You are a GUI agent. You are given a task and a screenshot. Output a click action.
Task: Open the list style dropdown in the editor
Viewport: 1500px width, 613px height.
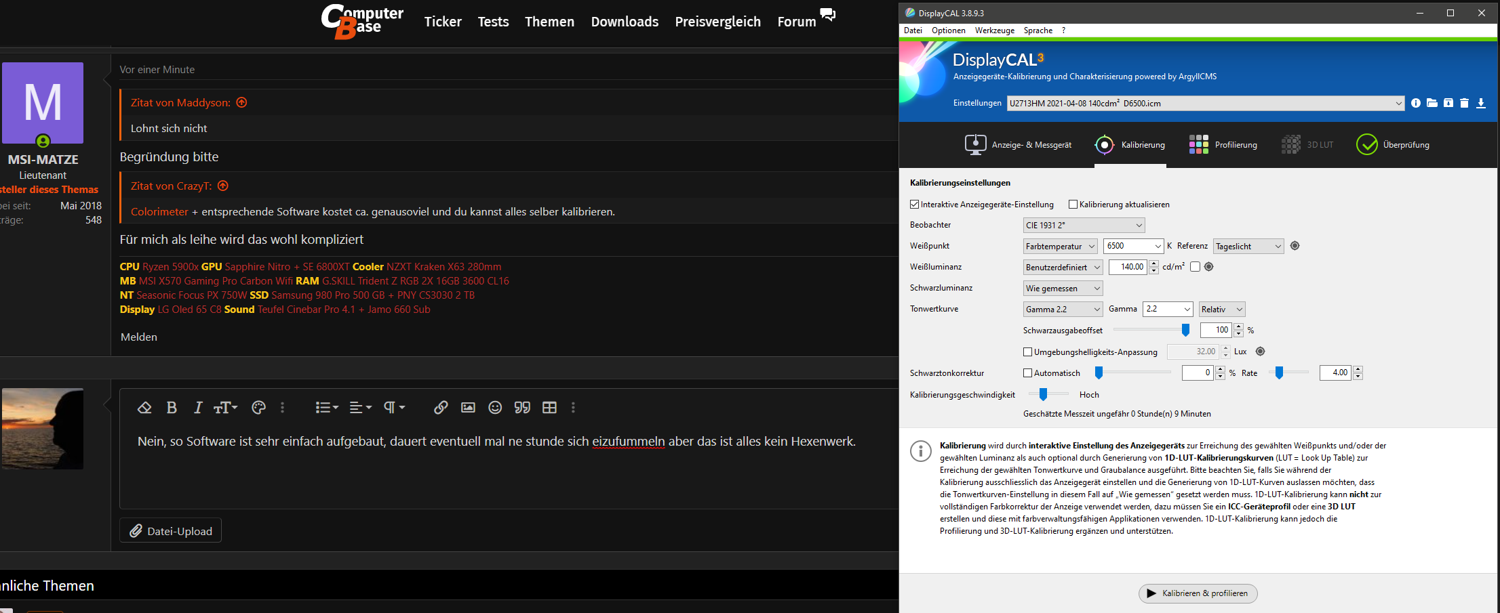[327, 407]
